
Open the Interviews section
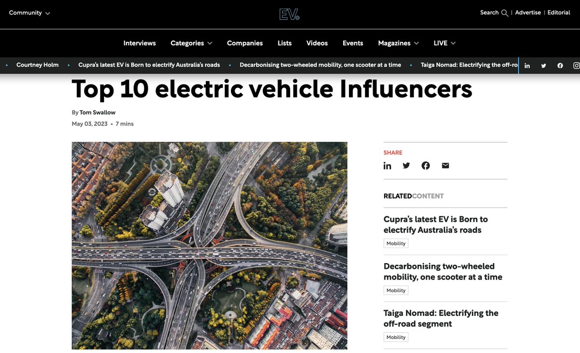tap(140, 43)
